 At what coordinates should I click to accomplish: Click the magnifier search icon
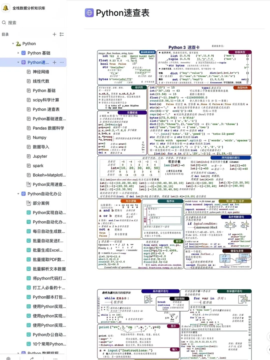[4, 22]
